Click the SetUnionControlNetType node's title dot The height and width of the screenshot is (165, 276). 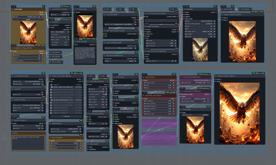pyautogui.click(x=104, y=55)
